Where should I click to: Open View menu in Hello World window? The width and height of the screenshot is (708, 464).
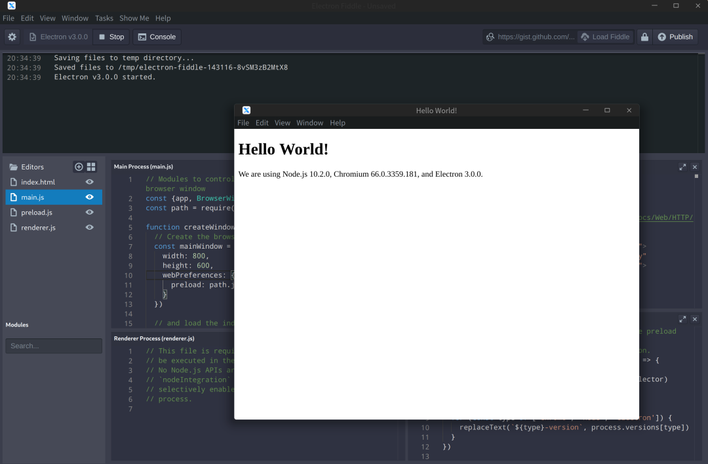283,123
